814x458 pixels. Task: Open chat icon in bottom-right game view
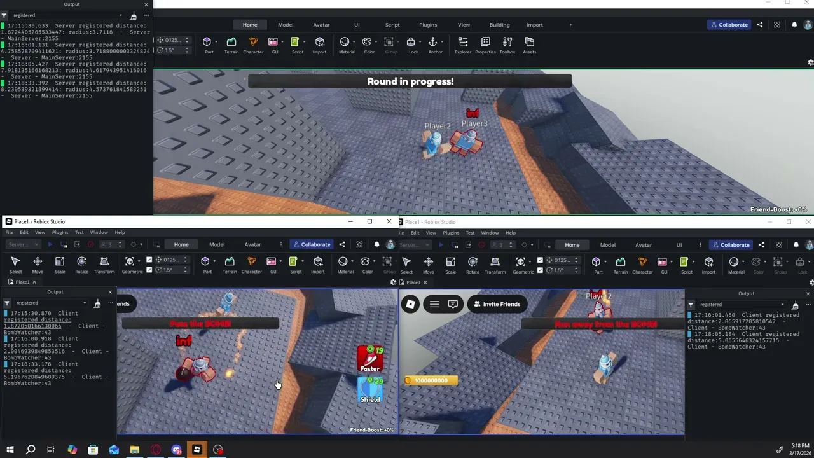click(x=453, y=304)
